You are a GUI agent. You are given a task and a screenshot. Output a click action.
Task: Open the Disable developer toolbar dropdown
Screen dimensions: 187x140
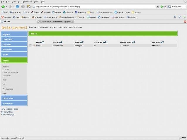6,17
